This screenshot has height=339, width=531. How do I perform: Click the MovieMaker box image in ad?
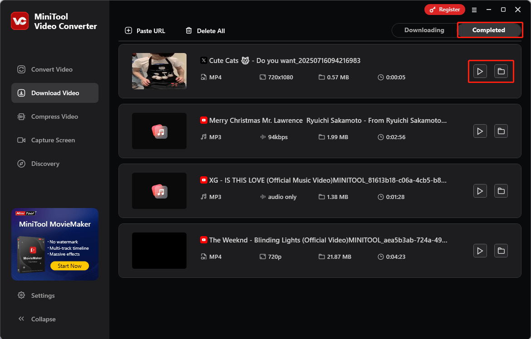pos(31,254)
